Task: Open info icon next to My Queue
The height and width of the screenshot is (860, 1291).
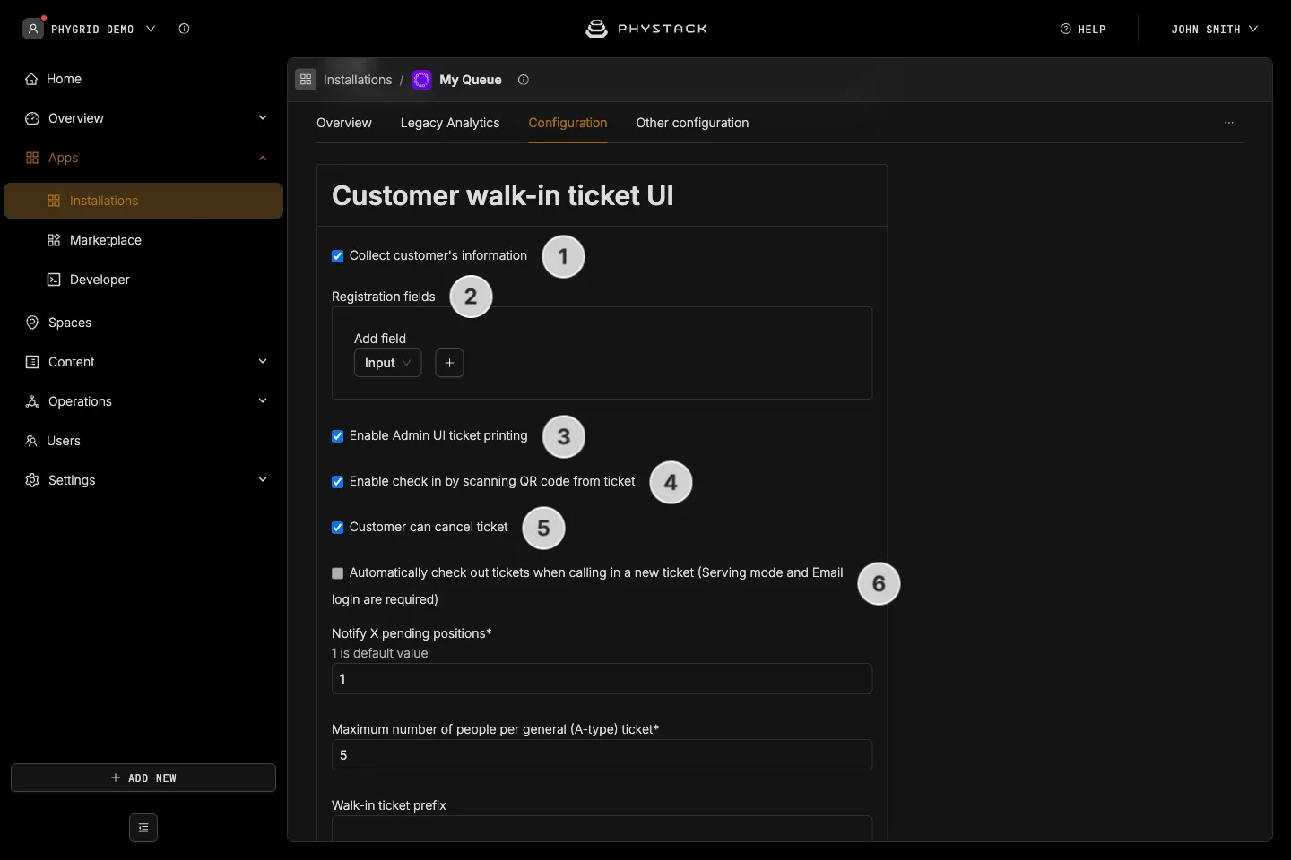Action: click(524, 80)
